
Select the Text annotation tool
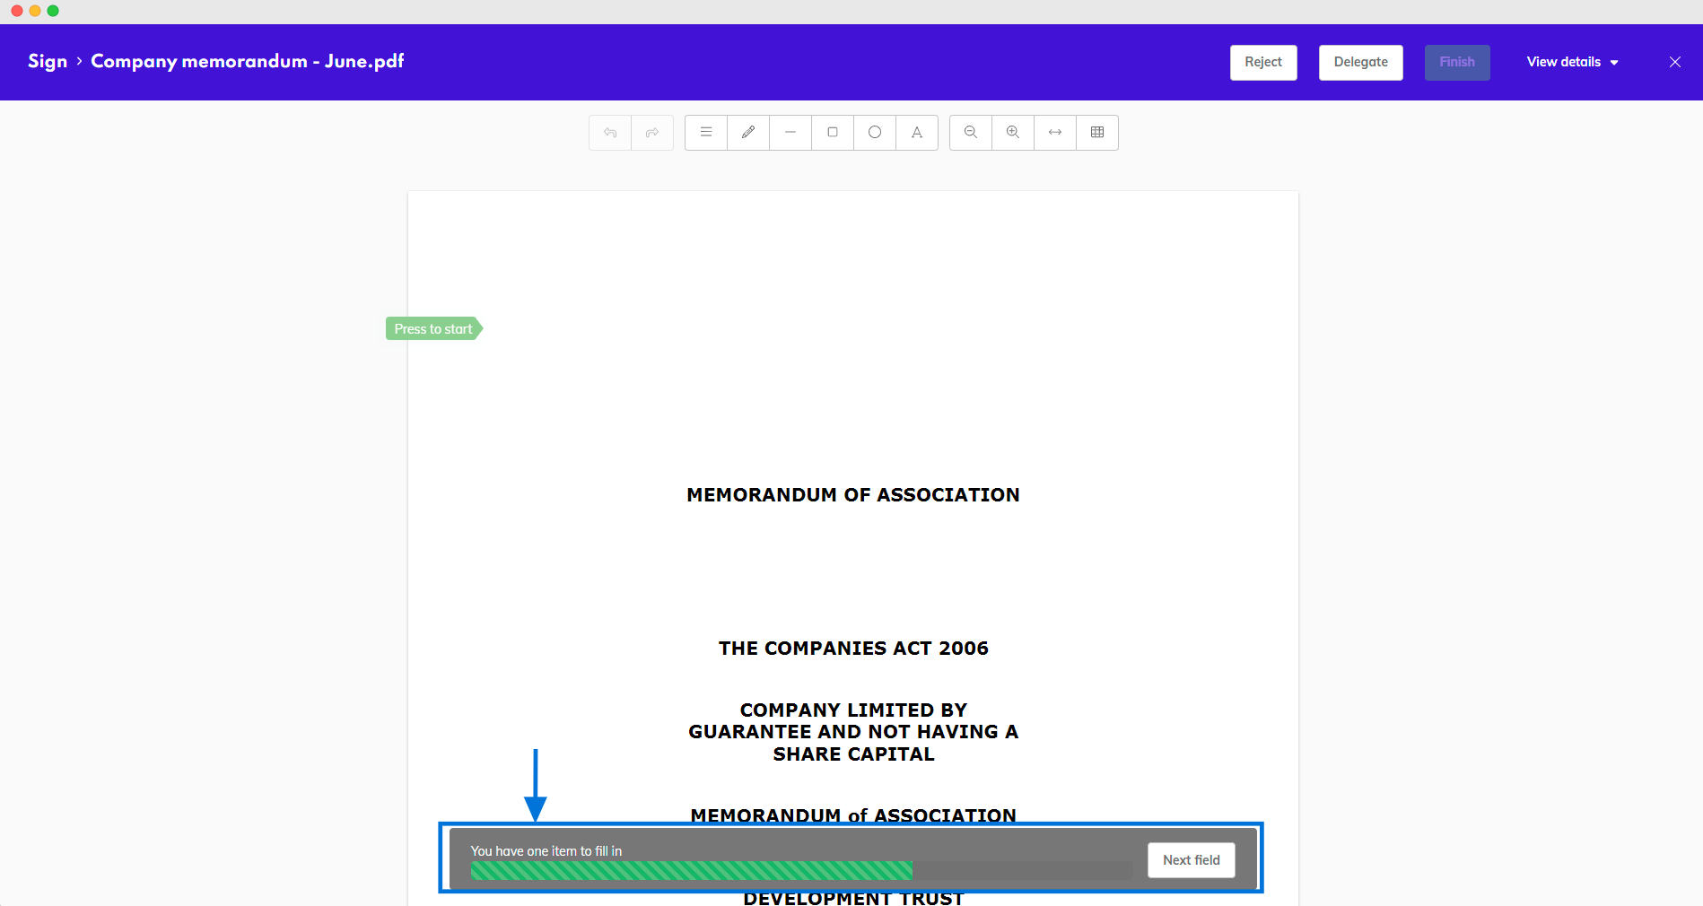[x=916, y=132]
